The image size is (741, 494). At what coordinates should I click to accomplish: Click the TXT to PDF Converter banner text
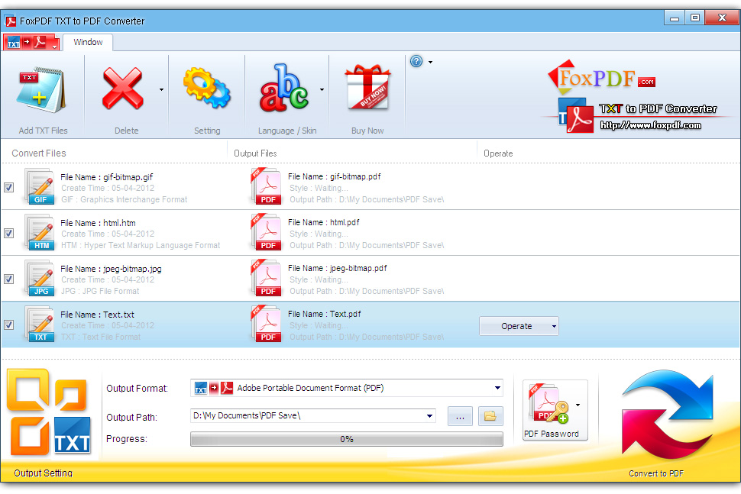(658, 108)
